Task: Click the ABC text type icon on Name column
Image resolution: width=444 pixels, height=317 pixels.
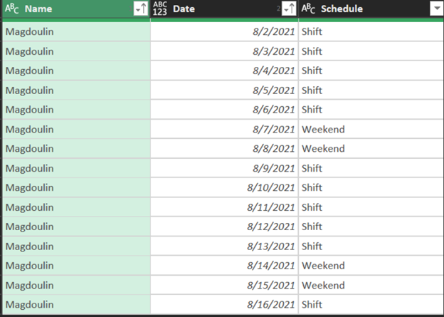Action: 11,9
